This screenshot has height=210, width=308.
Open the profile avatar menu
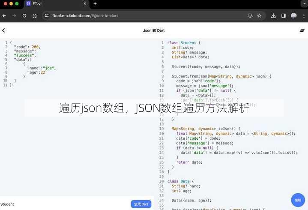point(294,16)
